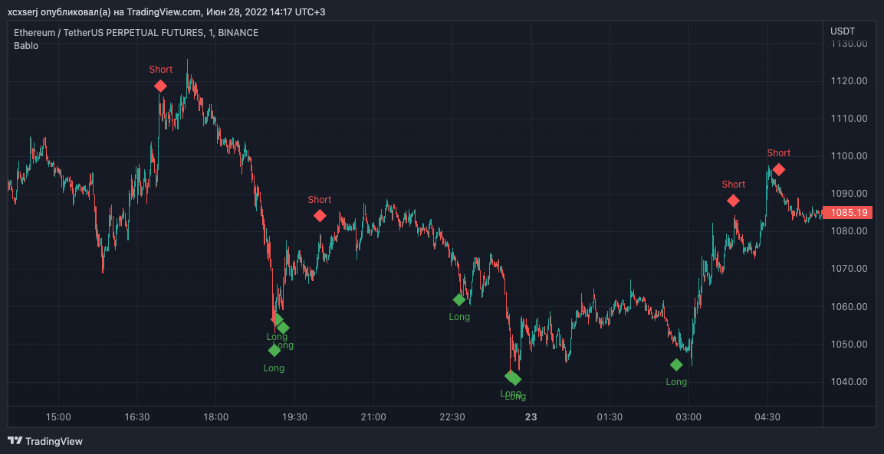Select the bold 23 date label on time axis
The image size is (884, 454).
pyautogui.click(x=531, y=417)
